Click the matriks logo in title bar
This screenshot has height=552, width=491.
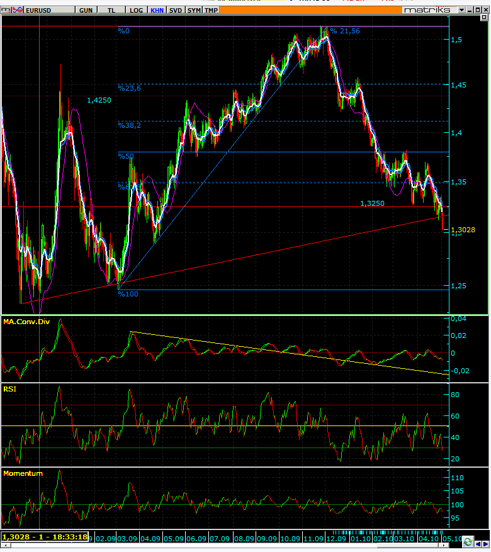point(427,10)
